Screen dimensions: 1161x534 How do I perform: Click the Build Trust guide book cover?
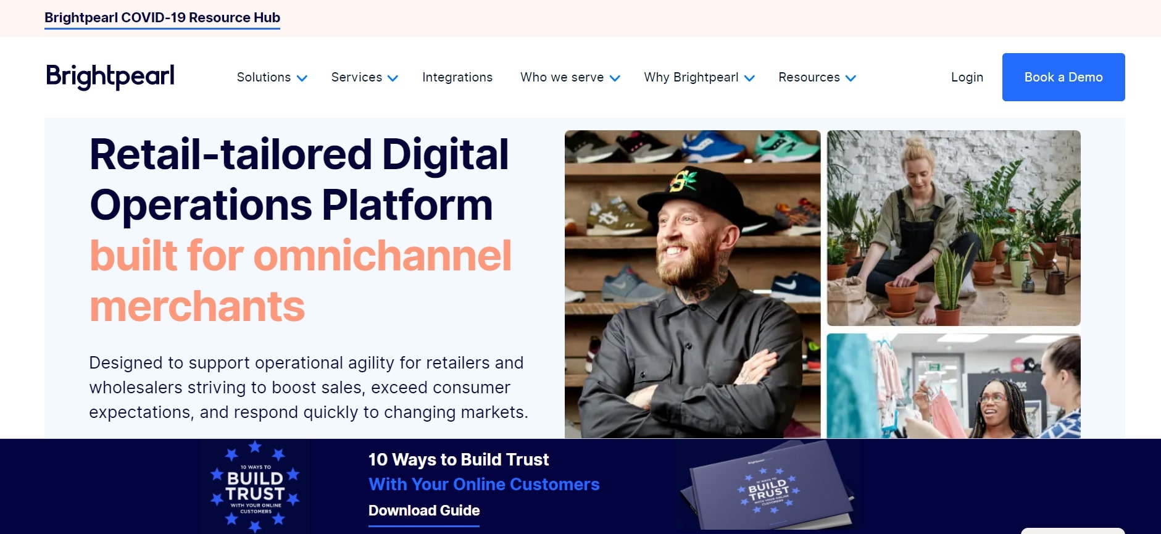(x=768, y=486)
